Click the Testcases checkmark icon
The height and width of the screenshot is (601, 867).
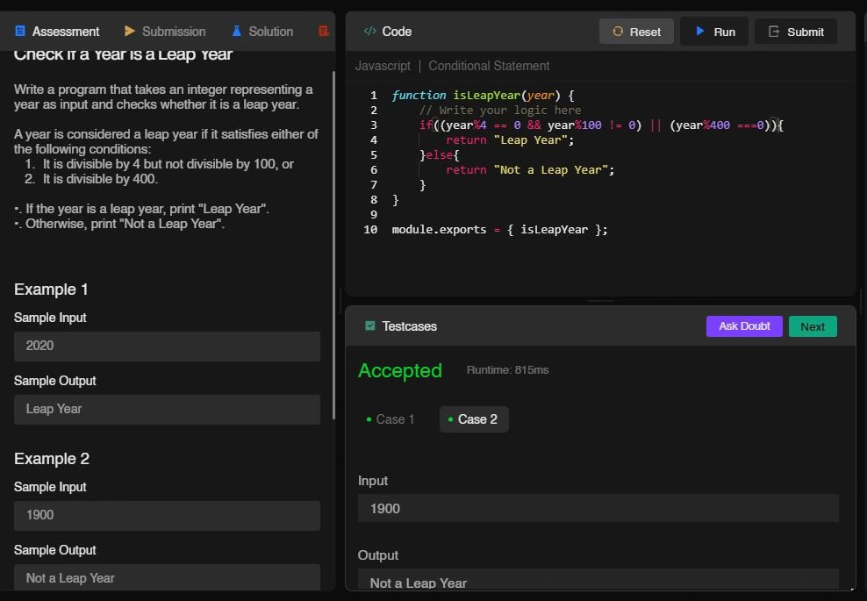coord(370,326)
